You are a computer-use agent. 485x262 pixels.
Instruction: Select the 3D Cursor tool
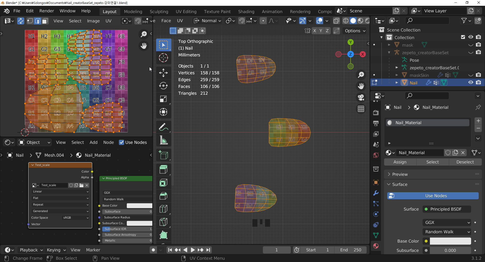click(x=163, y=58)
